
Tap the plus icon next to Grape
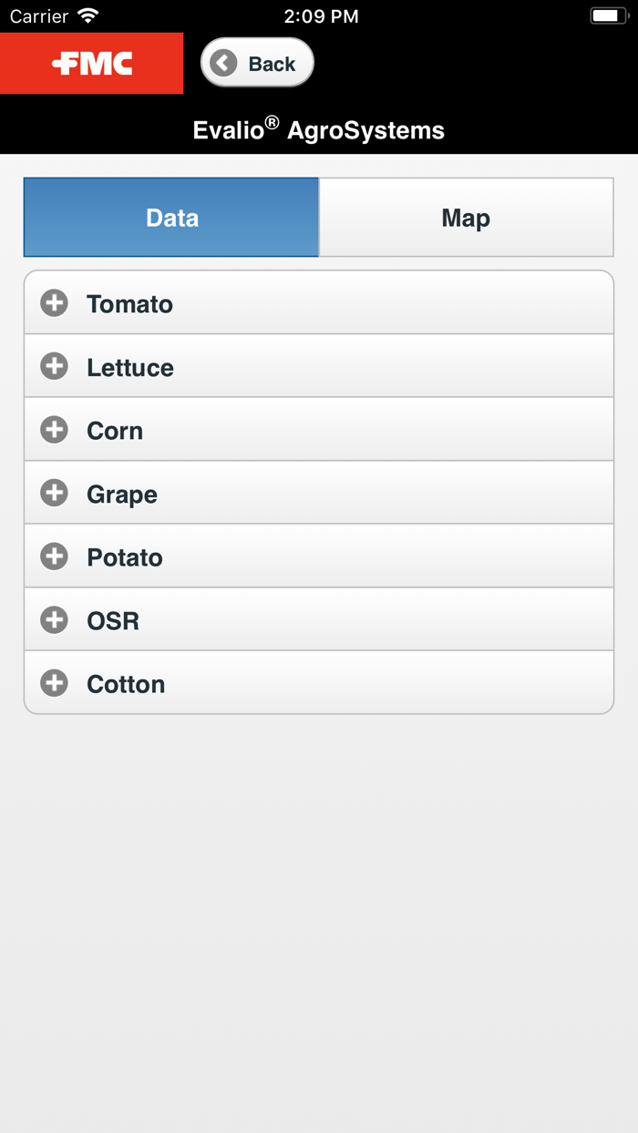click(x=55, y=493)
